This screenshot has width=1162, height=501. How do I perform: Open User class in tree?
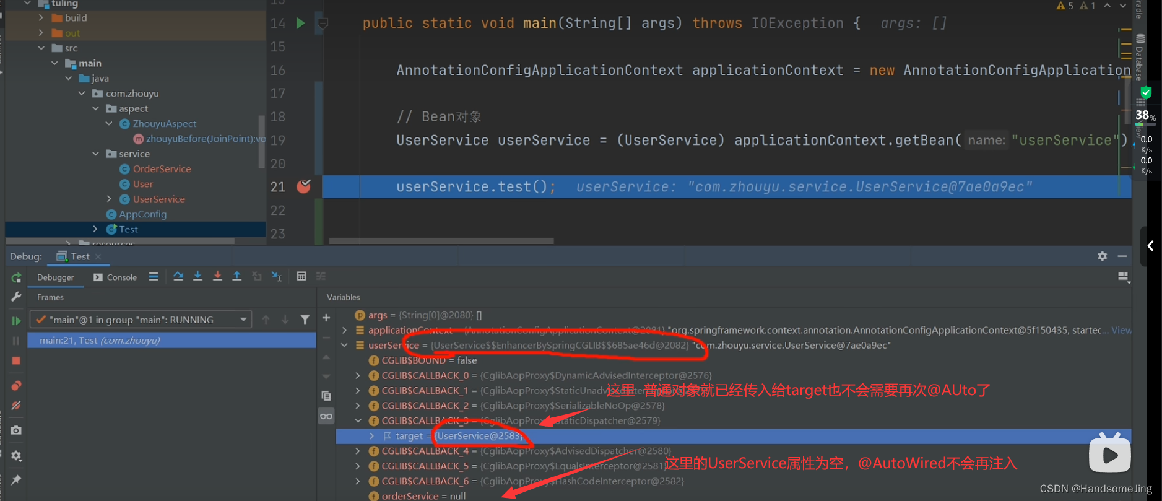click(142, 184)
